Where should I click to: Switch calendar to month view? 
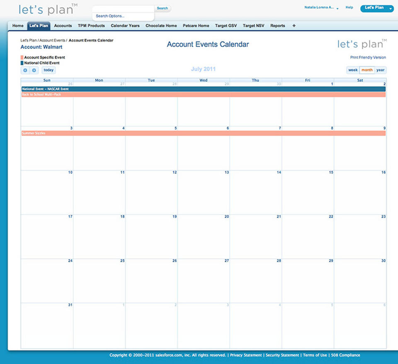coord(367,70)
